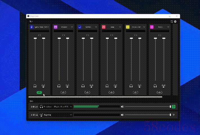The width and height of the screenshot is (200, 135).
Task: Click the blue System monitor channel icon
Action: tap(80, 27)
